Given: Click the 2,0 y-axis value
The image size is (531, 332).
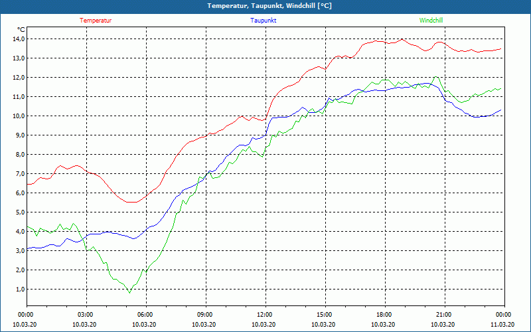Looking at the screenshot, I should (21, 270).
